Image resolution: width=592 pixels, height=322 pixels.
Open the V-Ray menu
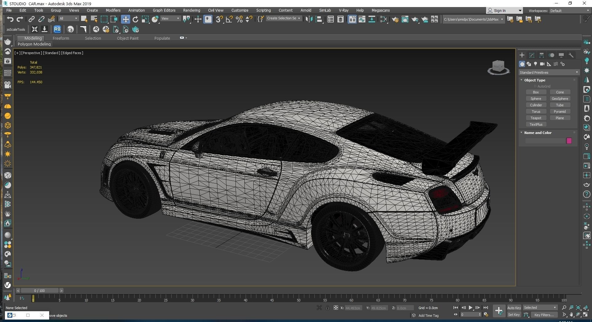pyautogui.click(x=343, y=10)
